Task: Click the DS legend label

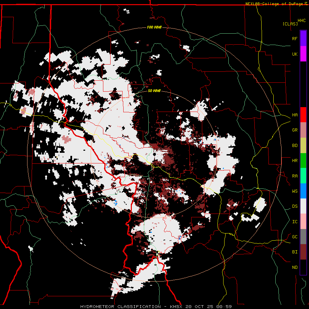Action: coord(295,206)
